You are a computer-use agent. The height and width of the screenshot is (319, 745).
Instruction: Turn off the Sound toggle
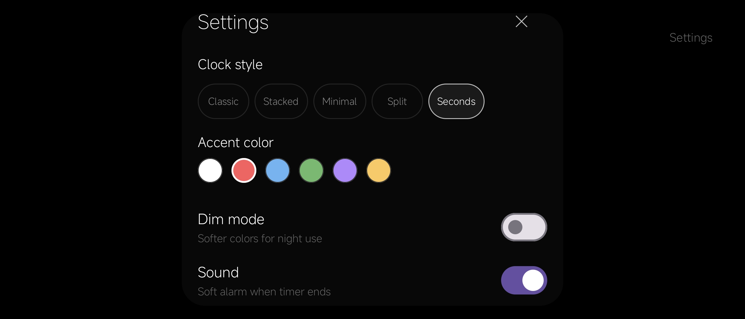pos(524,280)
